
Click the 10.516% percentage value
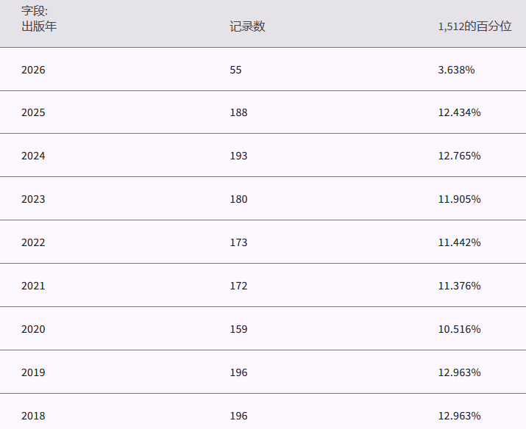(459, 329)
